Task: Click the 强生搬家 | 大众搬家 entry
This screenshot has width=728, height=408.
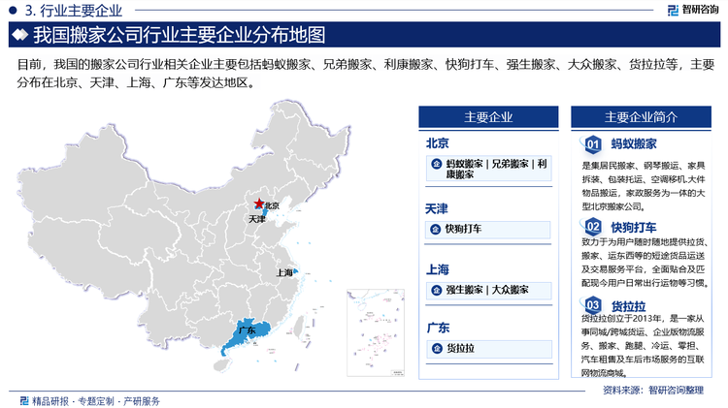Action: [x=489, y=290]
